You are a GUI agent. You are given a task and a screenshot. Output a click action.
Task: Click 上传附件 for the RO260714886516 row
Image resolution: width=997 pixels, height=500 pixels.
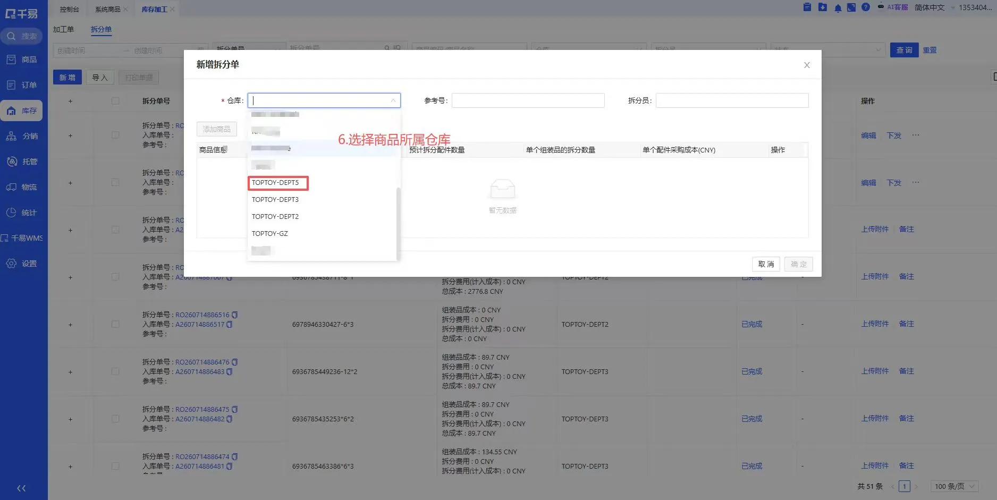(875, 324)
